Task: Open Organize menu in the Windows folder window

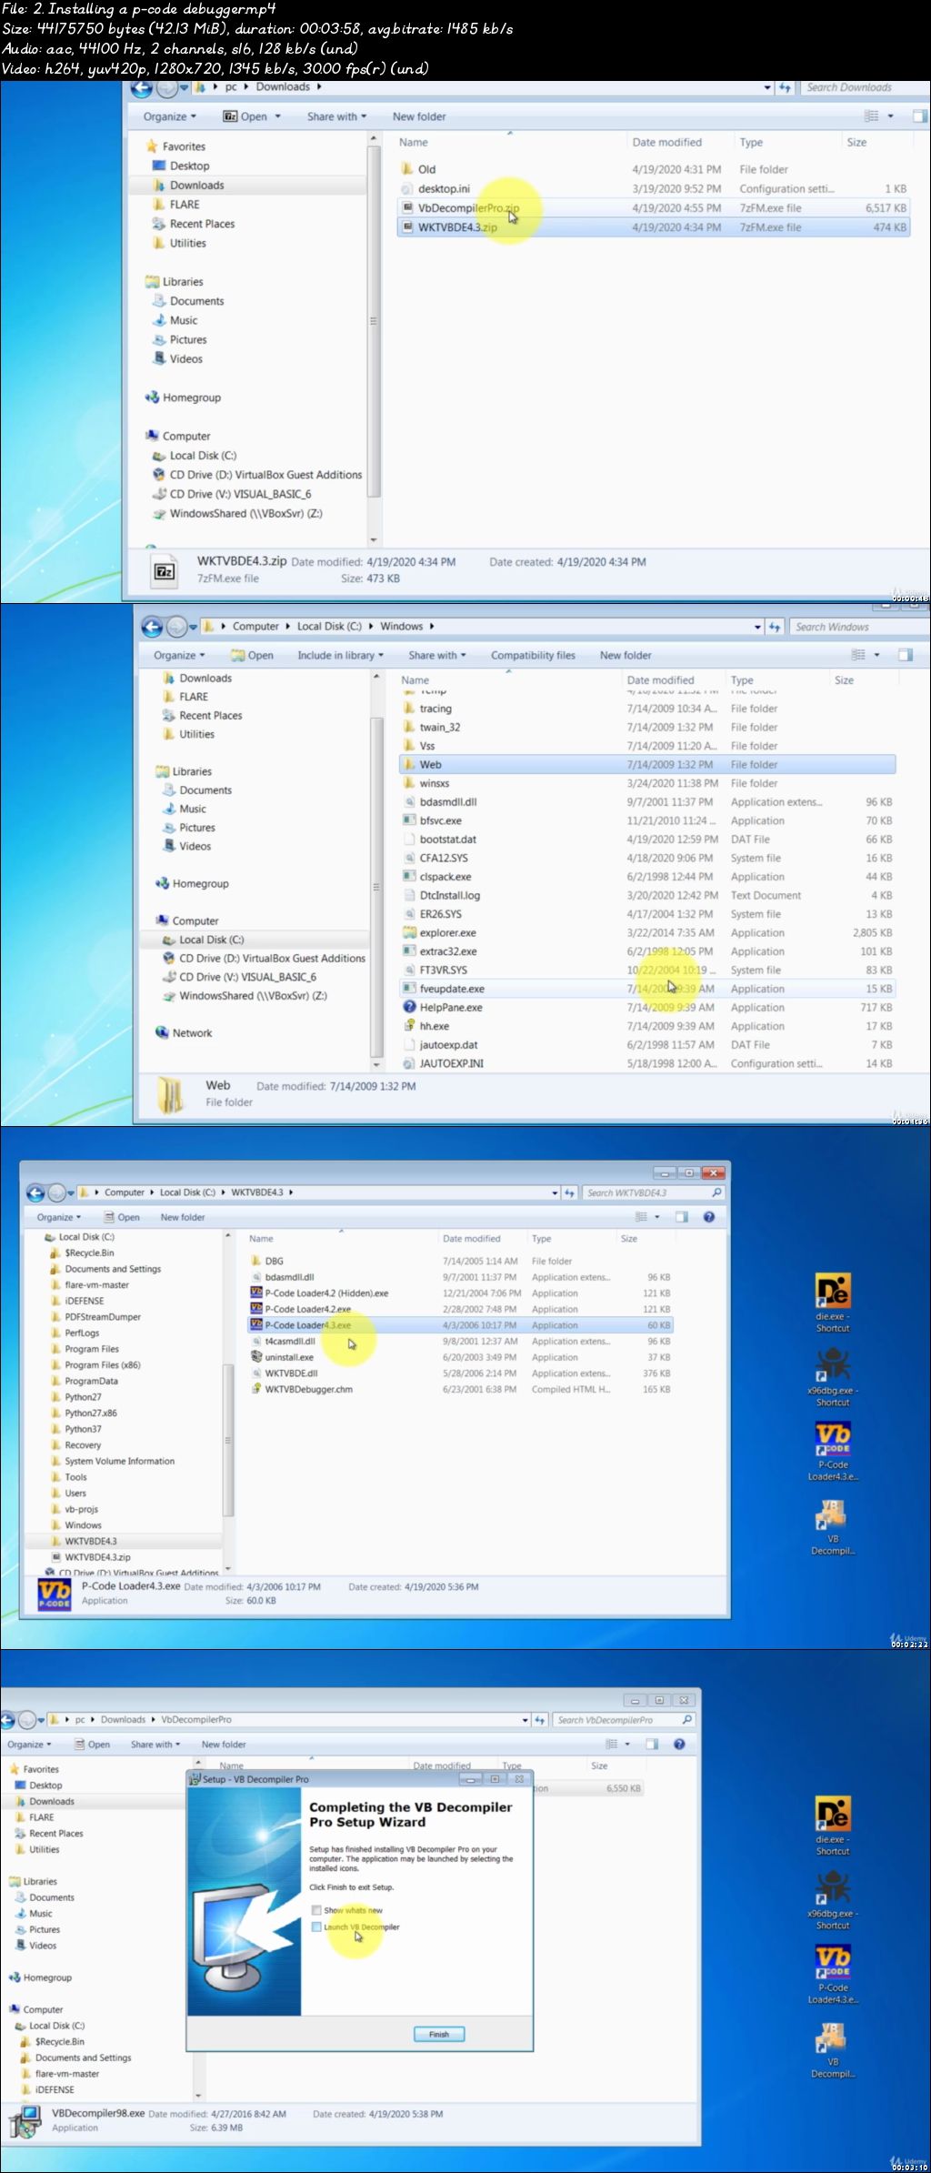Action: point(179,655)
